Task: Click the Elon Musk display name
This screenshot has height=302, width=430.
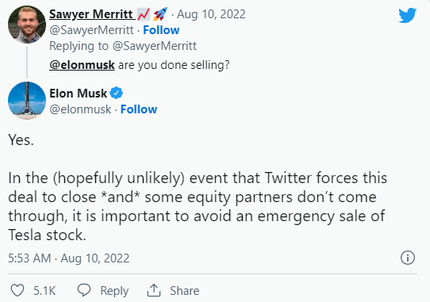Action: click(x=79, y=94)
